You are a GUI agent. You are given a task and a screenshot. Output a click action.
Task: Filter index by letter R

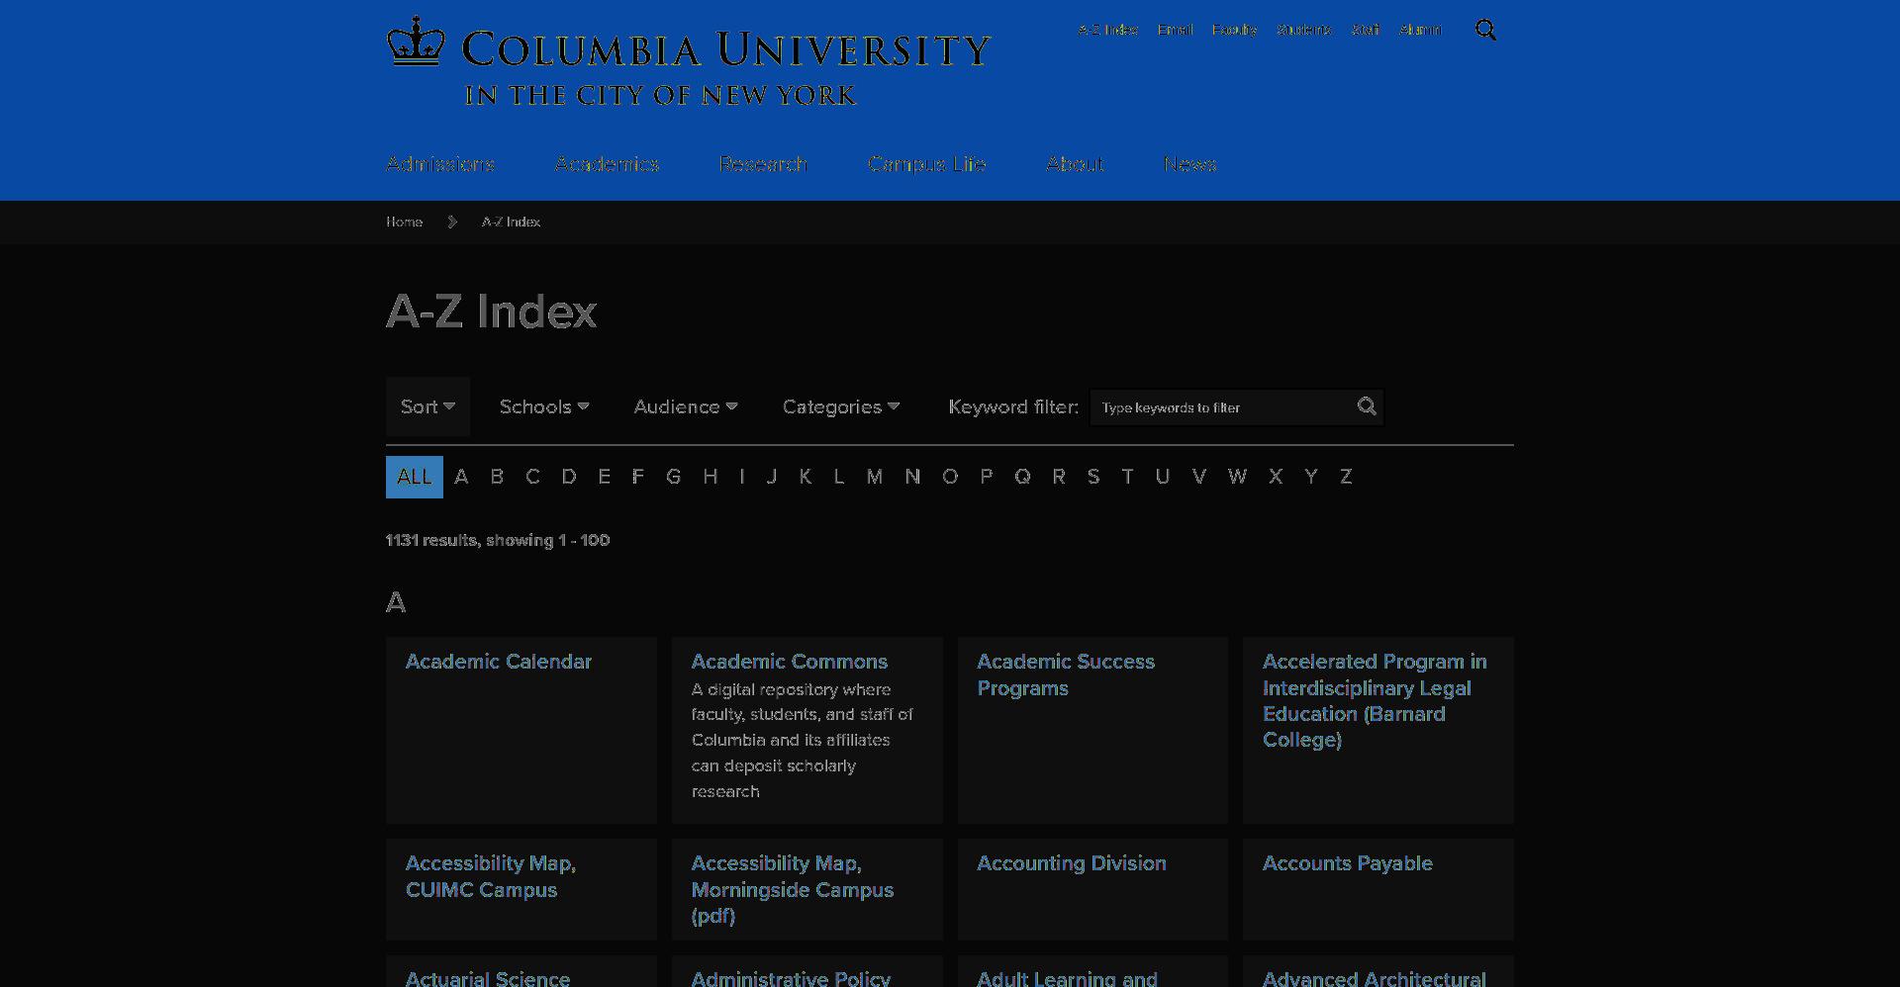tap(1059, 477)
